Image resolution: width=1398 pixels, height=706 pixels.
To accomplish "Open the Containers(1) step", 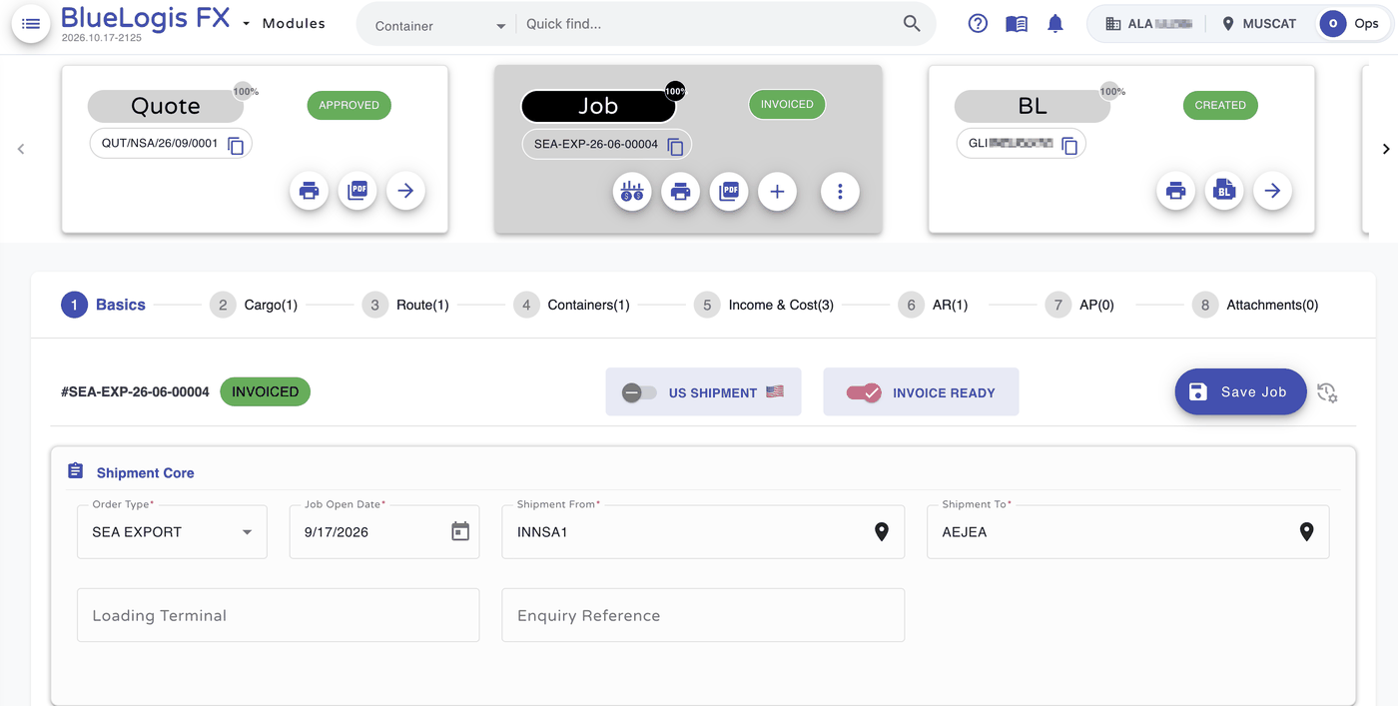I will 571,305.
